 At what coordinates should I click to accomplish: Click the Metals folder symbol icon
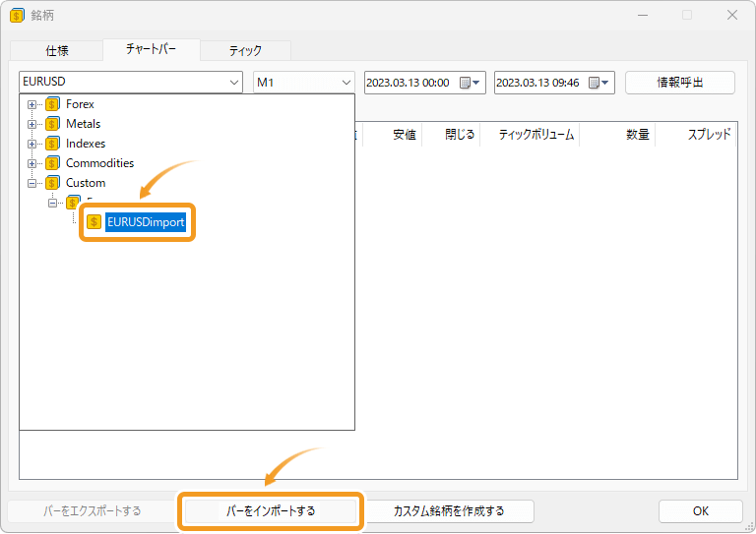point(52,124)
